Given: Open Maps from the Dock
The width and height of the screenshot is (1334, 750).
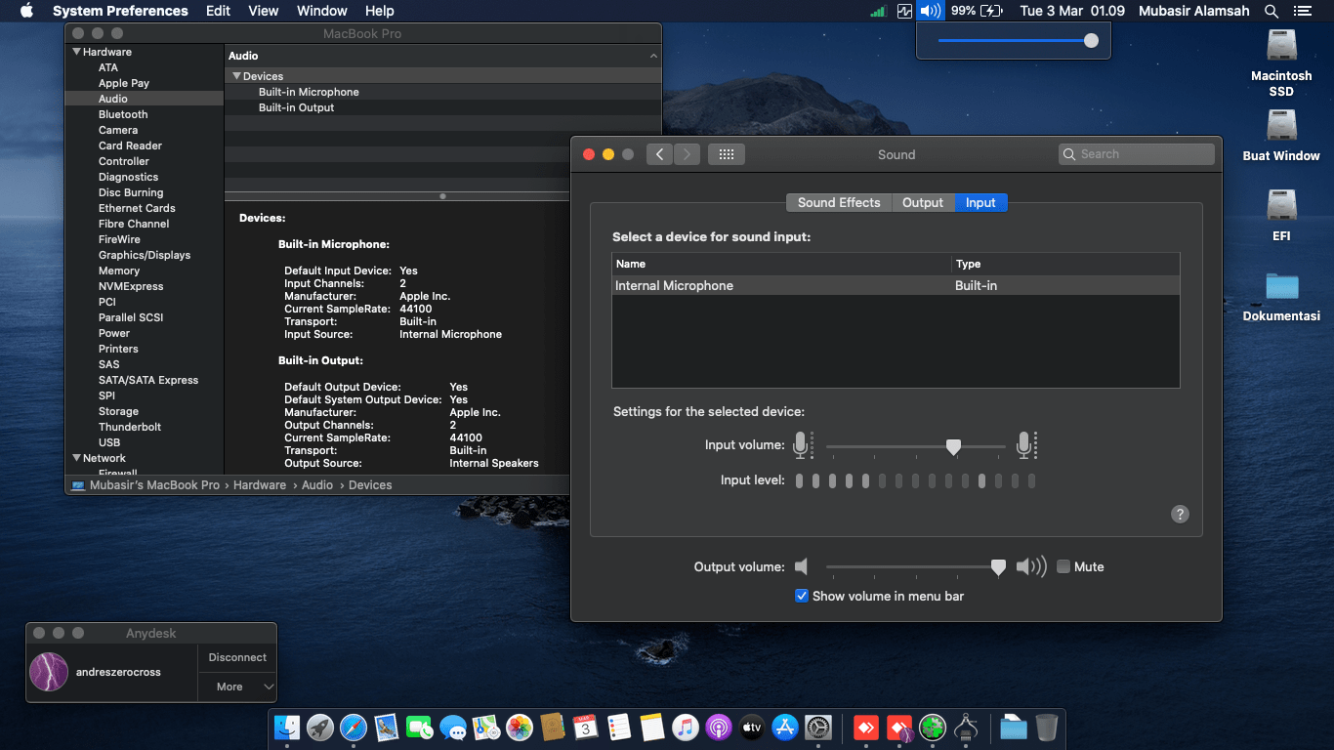Looking at the screenshot, I should point(486,728).
